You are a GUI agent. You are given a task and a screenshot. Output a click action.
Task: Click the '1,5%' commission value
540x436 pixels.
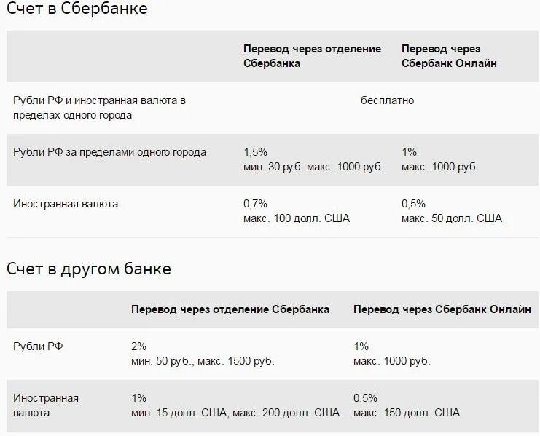click(255, 152)
